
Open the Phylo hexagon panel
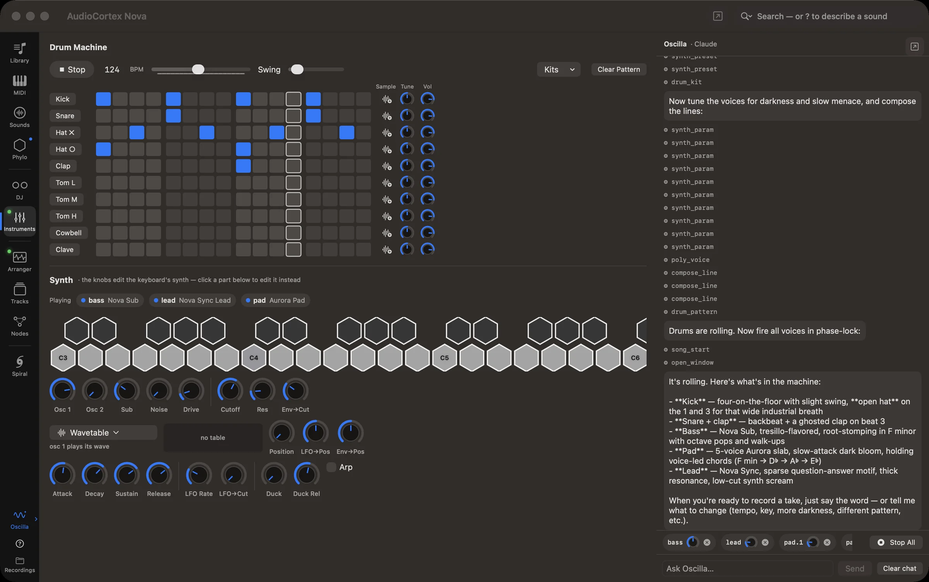point(19,149)
